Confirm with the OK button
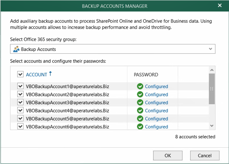The image size is (229, 164). click(x=168, y=156)
